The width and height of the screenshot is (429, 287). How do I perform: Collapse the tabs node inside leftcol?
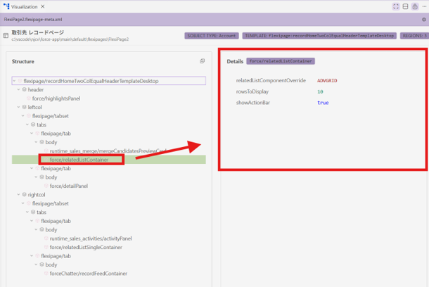pos(27,125)
